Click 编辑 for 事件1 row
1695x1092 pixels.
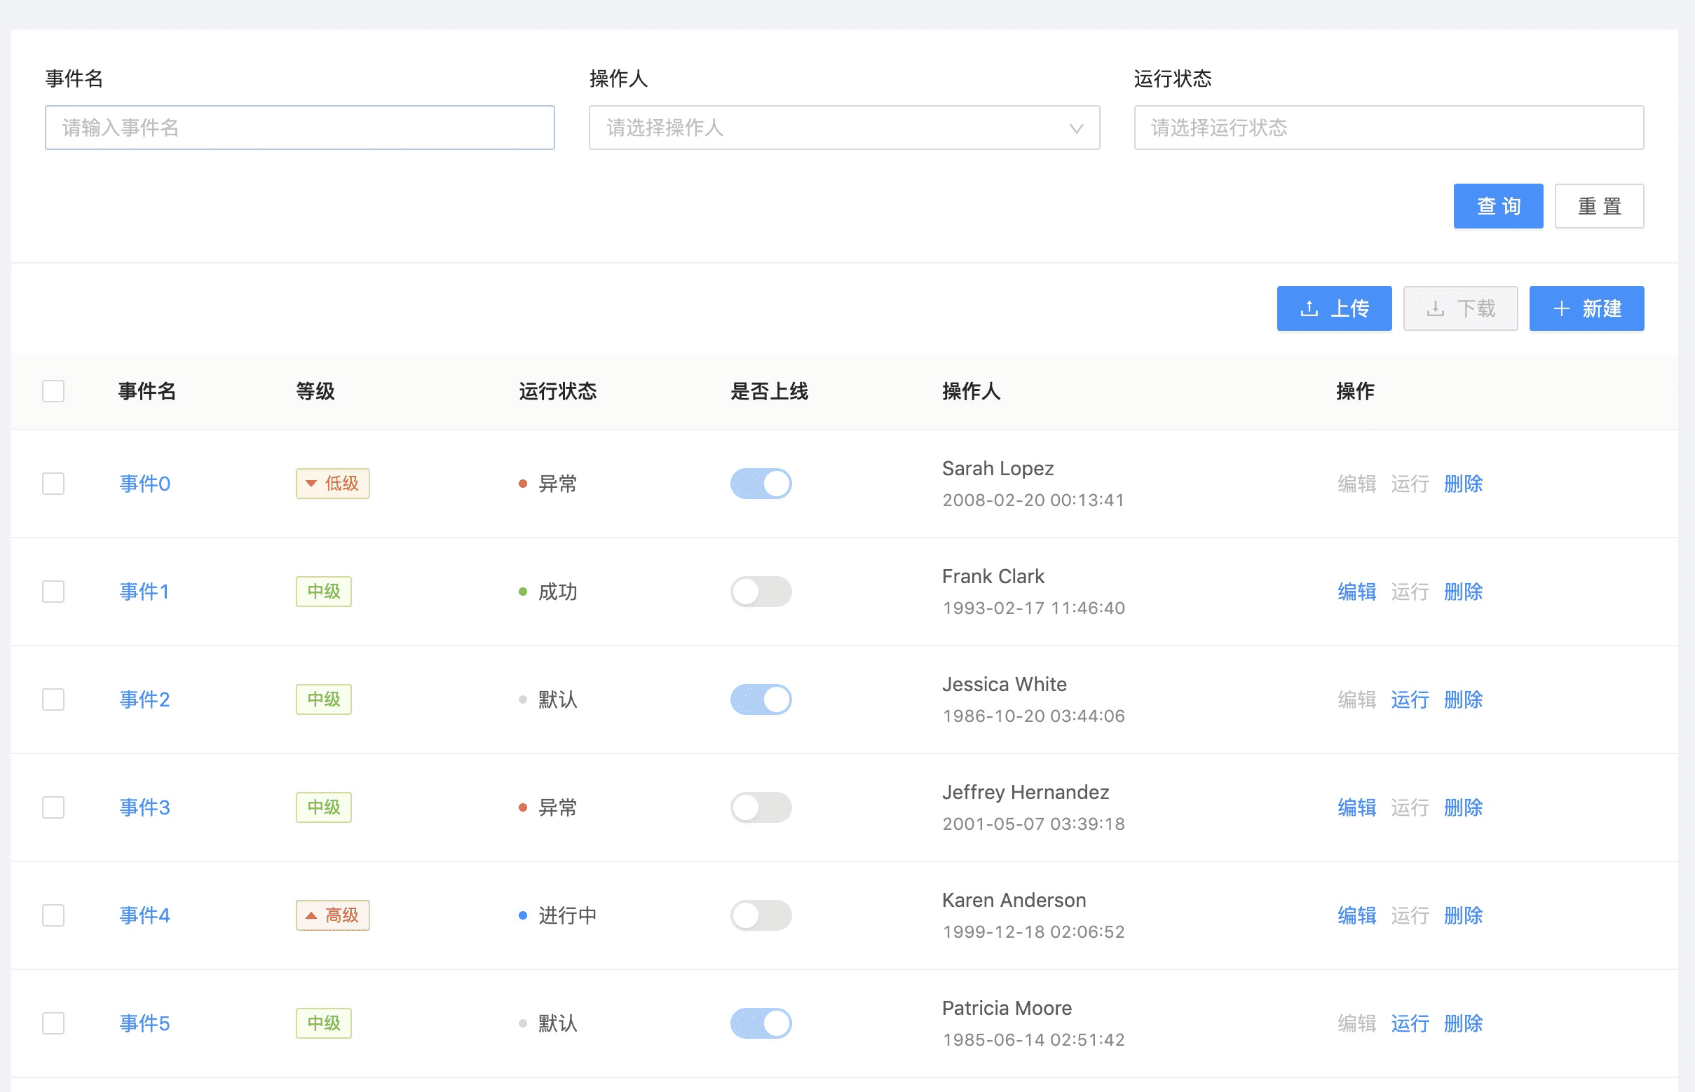coord(1356,592)
